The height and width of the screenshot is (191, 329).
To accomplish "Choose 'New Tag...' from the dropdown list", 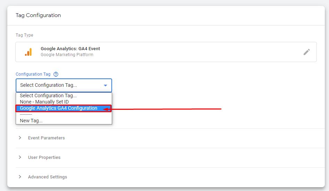I will [x=31, y=121].
